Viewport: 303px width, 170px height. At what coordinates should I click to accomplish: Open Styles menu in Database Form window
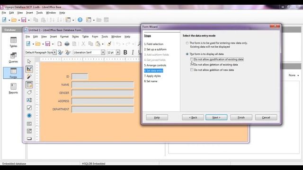click(x=75, y=37)
